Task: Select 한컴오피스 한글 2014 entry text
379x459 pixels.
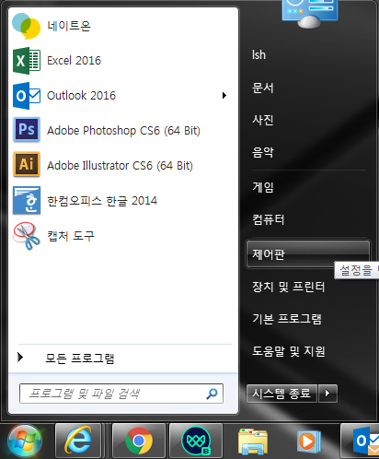Action: (102, 201)
